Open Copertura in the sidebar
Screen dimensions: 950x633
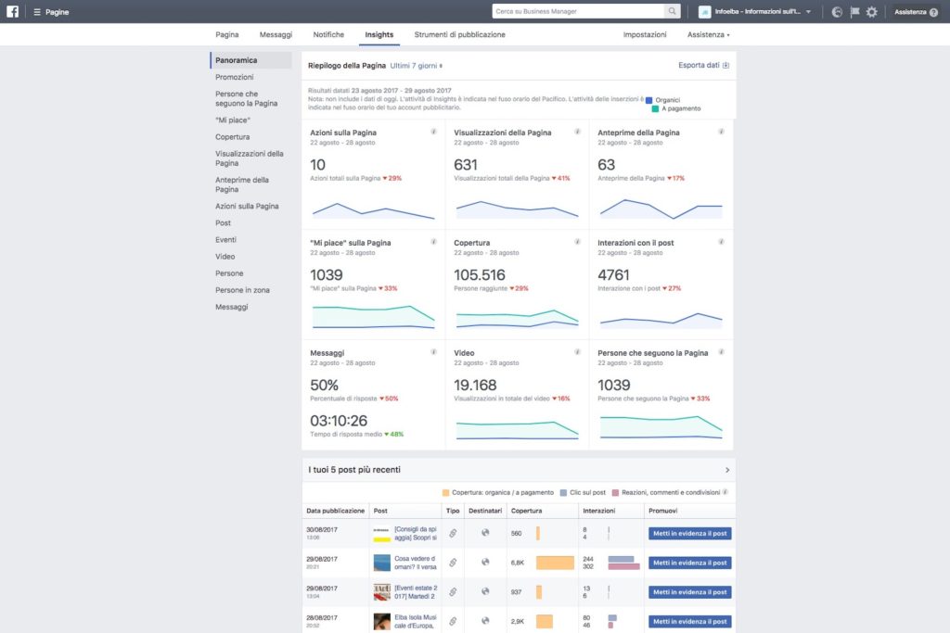pos(233,137)
